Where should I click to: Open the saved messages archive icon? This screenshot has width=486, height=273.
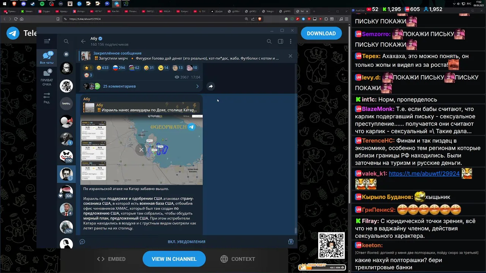point(66,54)
